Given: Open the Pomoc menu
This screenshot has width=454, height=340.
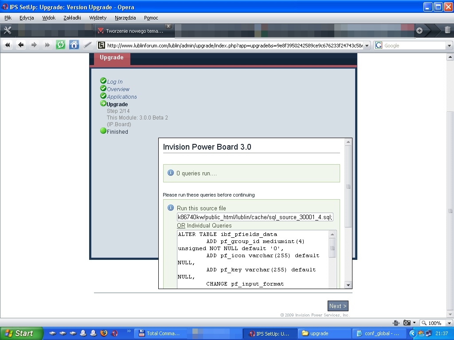Looking at the screenshot, I should tap(151, 18).
